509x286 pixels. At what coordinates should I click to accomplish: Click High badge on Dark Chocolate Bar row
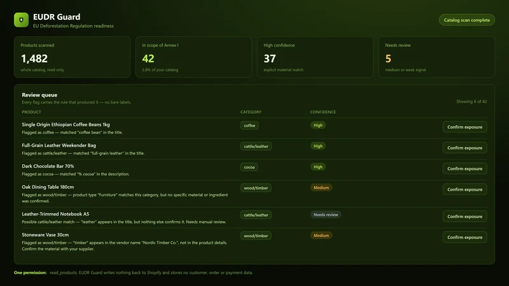click(x=317, y=167)
